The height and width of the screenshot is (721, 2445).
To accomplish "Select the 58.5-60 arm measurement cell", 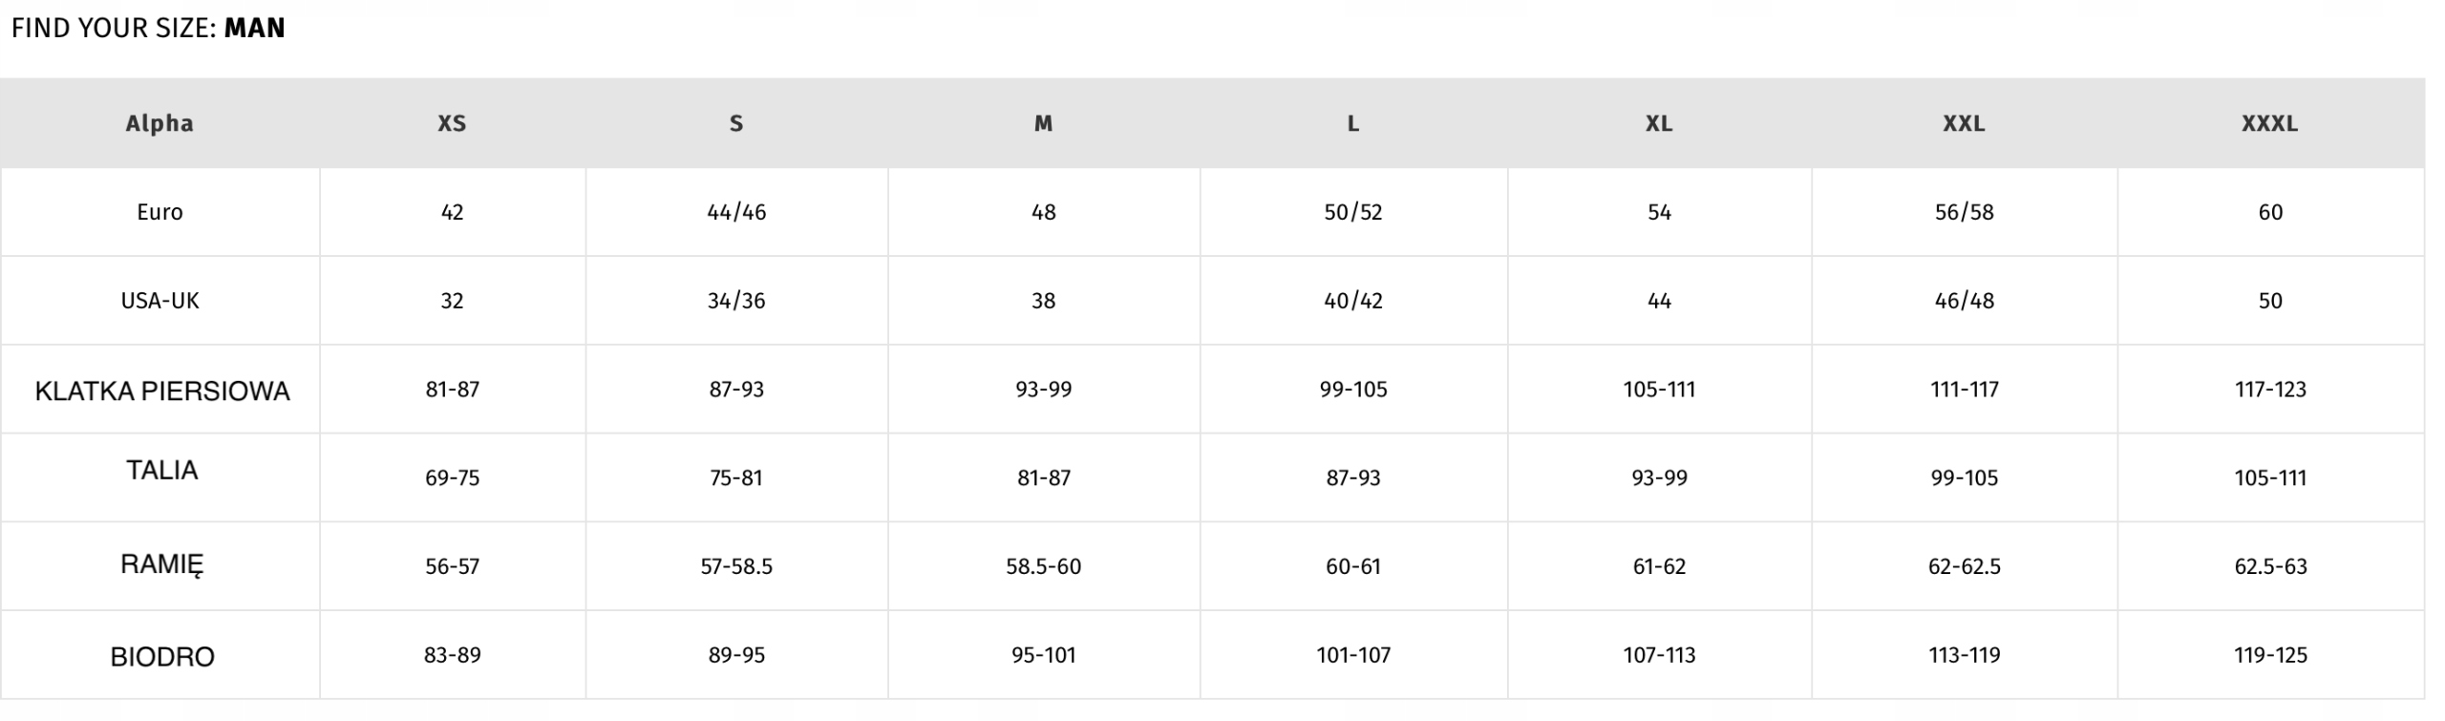I will pos(1043,566).
